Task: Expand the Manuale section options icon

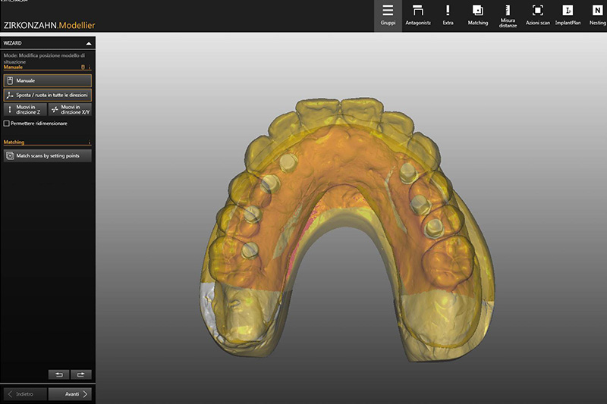Action: point(90,67)
